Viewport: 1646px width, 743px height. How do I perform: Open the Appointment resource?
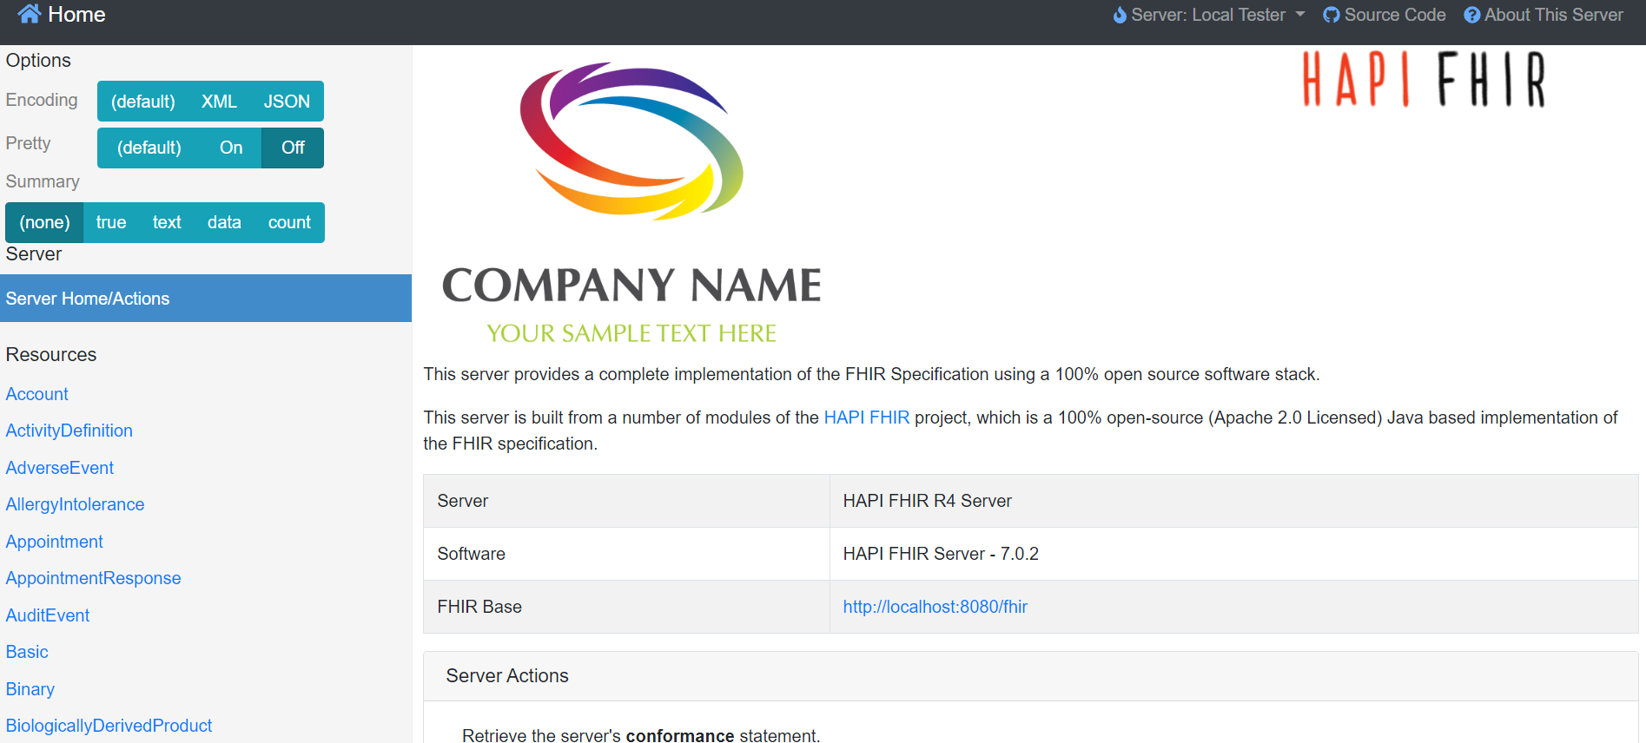pos(55,542)
